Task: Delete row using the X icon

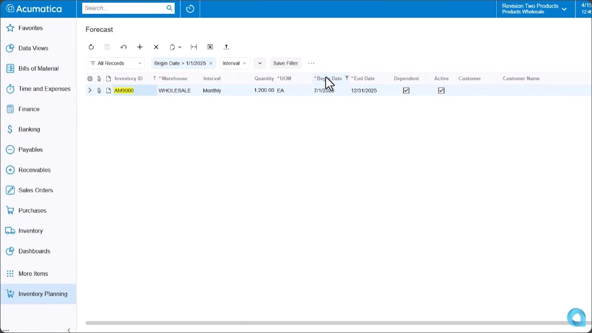Action: 156,47
